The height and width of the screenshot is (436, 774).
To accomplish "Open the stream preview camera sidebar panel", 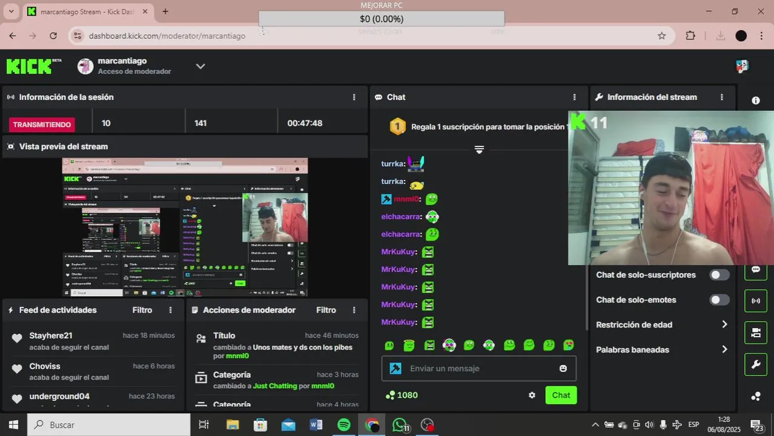I will [756, 332].
